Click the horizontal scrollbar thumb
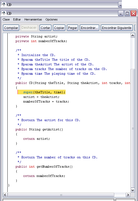The height and width of the screenshot is (201, 138). pos(61,195)
